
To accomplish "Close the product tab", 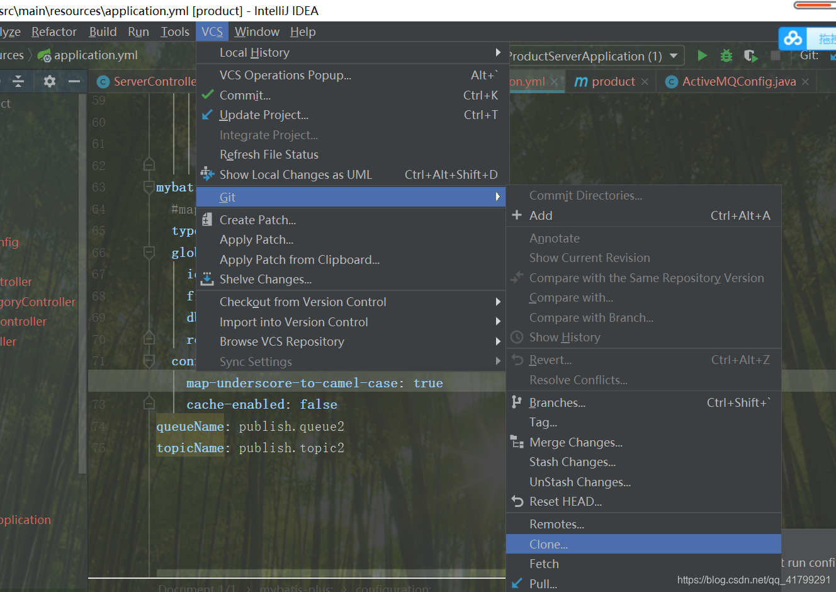I will tap(645, 82).
